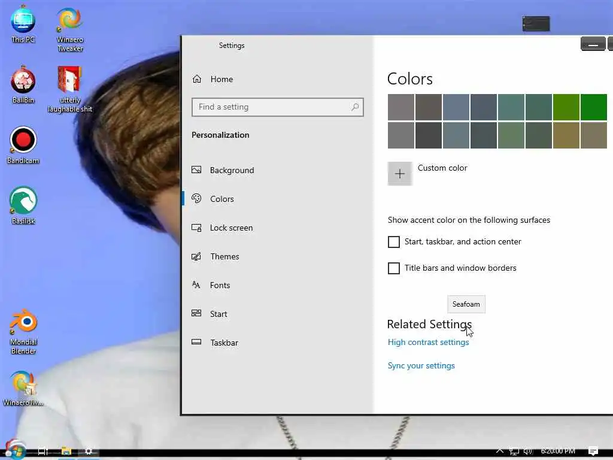Screen dimensions: 613x460
Task: Pick the first gray swatch in the bottom row
Action: [x=400, y=135]
